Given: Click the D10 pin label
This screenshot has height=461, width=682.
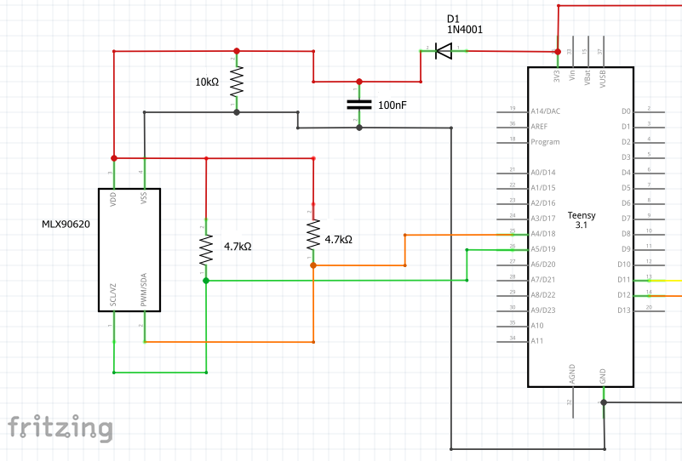Looking at the screenshot, I should pyautogui.click(x=624, y=265).
